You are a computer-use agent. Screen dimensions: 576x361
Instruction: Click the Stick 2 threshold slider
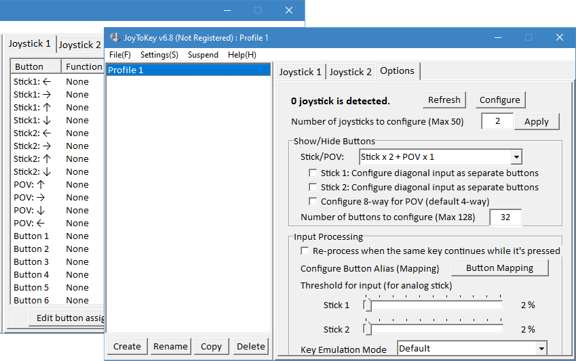[433, 329]
